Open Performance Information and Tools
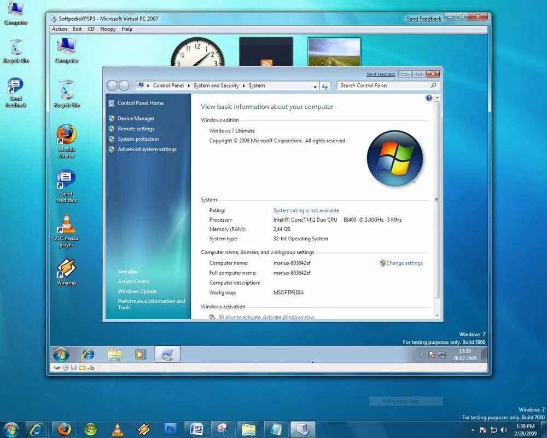 [152, 304]
